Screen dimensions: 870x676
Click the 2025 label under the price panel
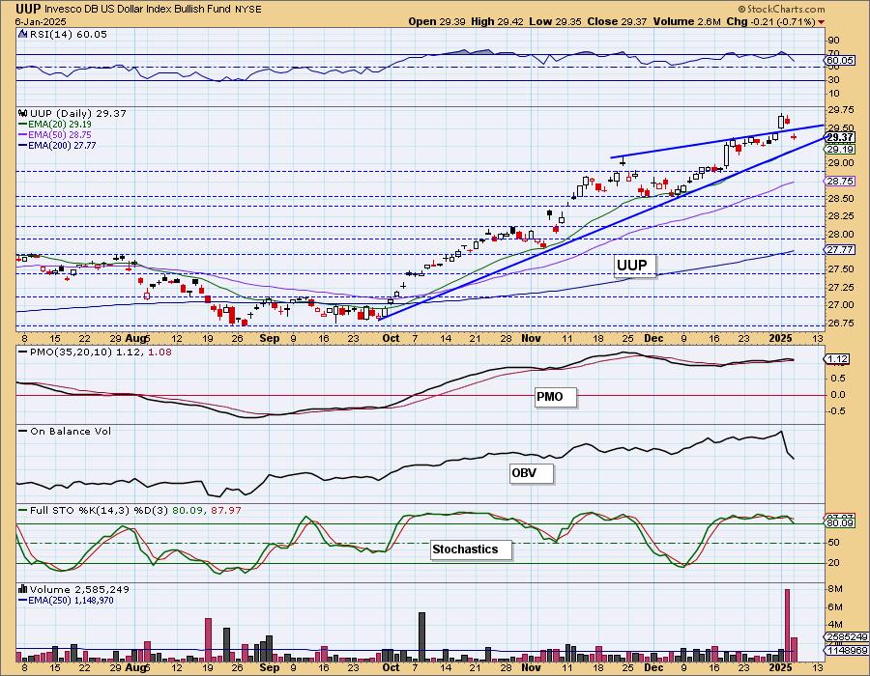[x=782, y=338]
